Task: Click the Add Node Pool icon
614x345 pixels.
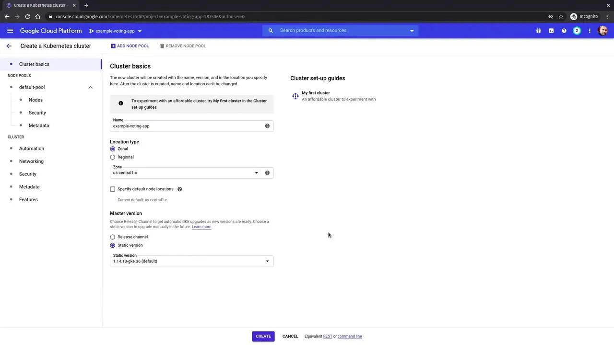Action: (113, 46)
